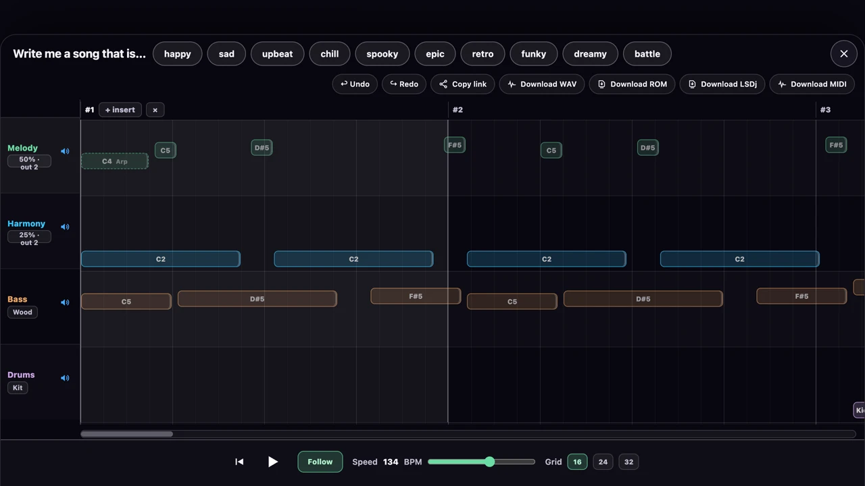The height and width of the screenshot is (486, 865).
Task: Jump to pattern marker #3
Action: tap(825, 110)
